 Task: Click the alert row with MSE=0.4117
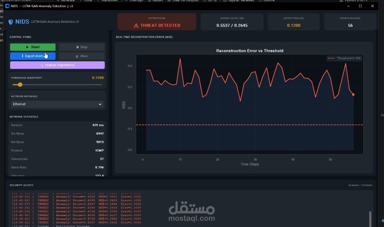(77, 215)
